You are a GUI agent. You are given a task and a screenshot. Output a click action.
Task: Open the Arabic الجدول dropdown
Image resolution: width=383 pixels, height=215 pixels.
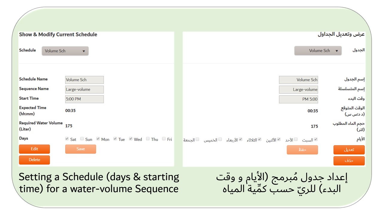318,51
